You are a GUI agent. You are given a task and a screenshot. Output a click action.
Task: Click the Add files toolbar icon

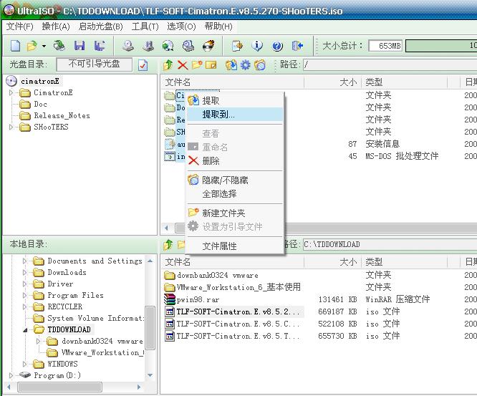[237, 46]
